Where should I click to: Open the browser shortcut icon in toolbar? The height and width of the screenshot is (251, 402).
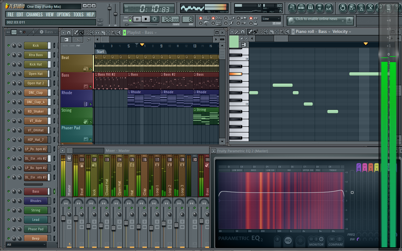pos(319,8)
